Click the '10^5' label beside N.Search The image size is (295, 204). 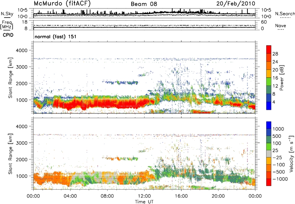click(x=266, y=10)
